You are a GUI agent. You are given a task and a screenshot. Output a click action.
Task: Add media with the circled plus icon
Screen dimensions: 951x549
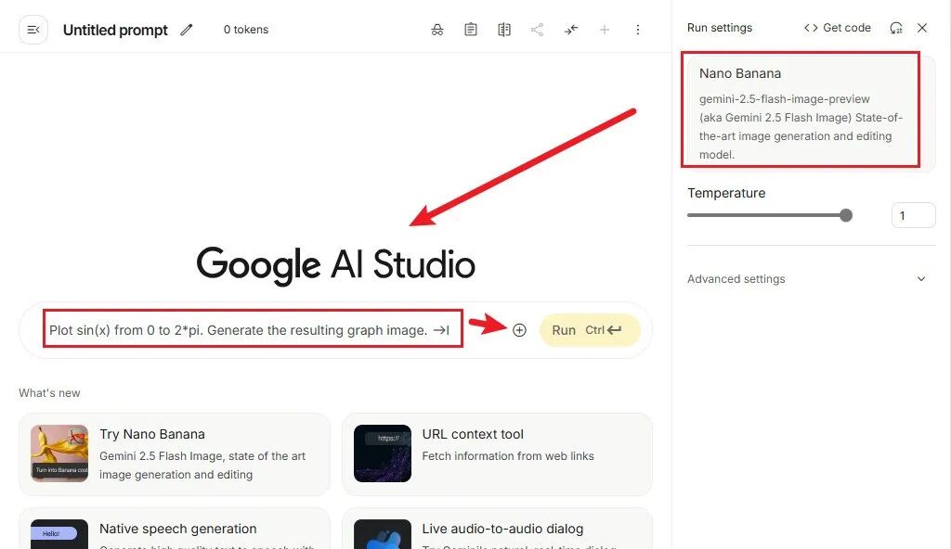pyautogui.click(x=519, y=330)
